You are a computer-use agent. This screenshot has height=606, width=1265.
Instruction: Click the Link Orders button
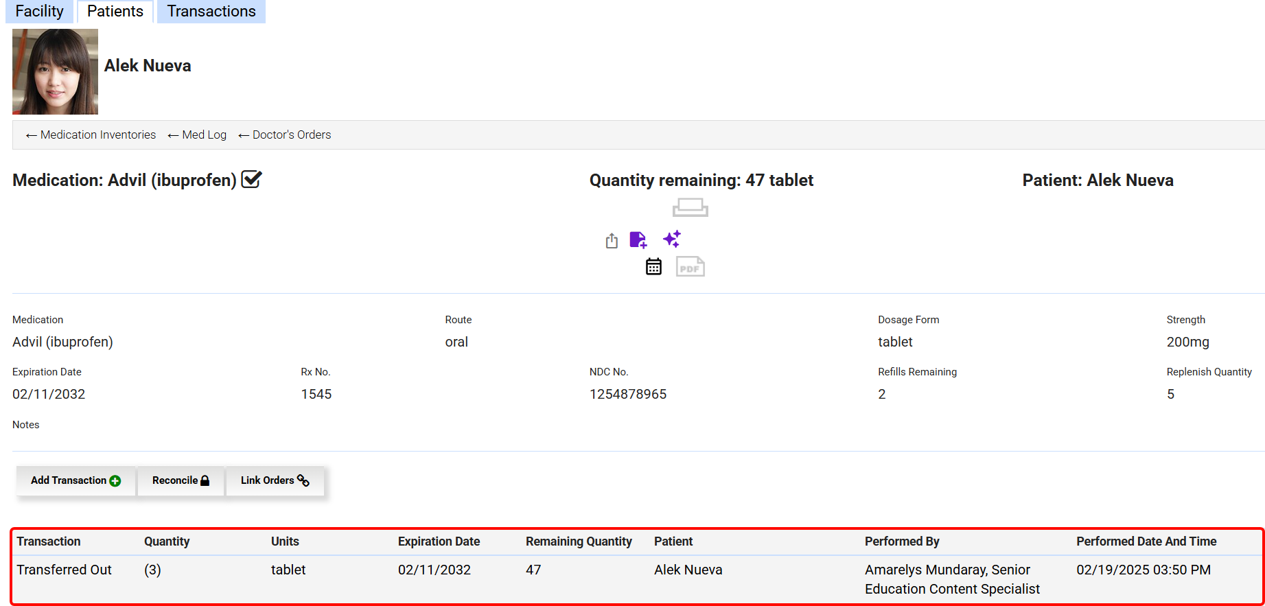tap(275, 480)
